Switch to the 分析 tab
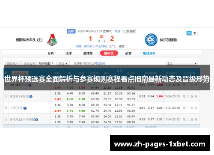Screen dimensions: 214x155 click(51, 53)
